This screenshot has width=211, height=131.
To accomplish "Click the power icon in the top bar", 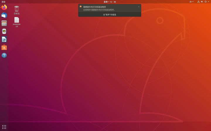I will (206, 2).
